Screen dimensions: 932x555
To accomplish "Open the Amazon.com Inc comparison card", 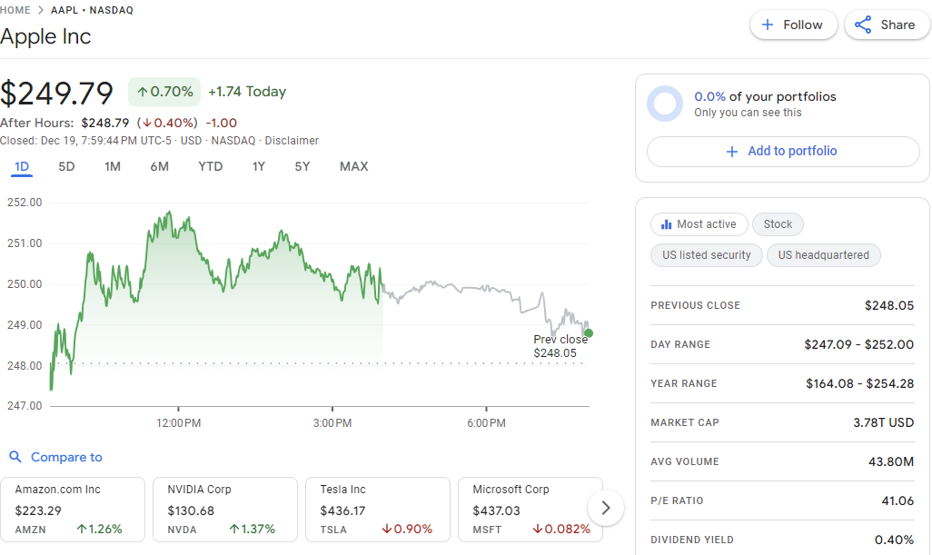I will [73, 510].
